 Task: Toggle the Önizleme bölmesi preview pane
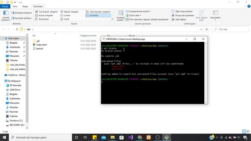pos(22,13)
